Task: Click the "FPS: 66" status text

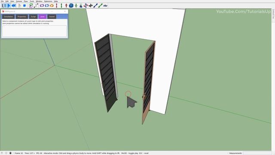Action: (39, 153)
